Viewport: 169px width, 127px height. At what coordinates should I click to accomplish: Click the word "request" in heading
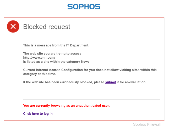pos(59,27)
